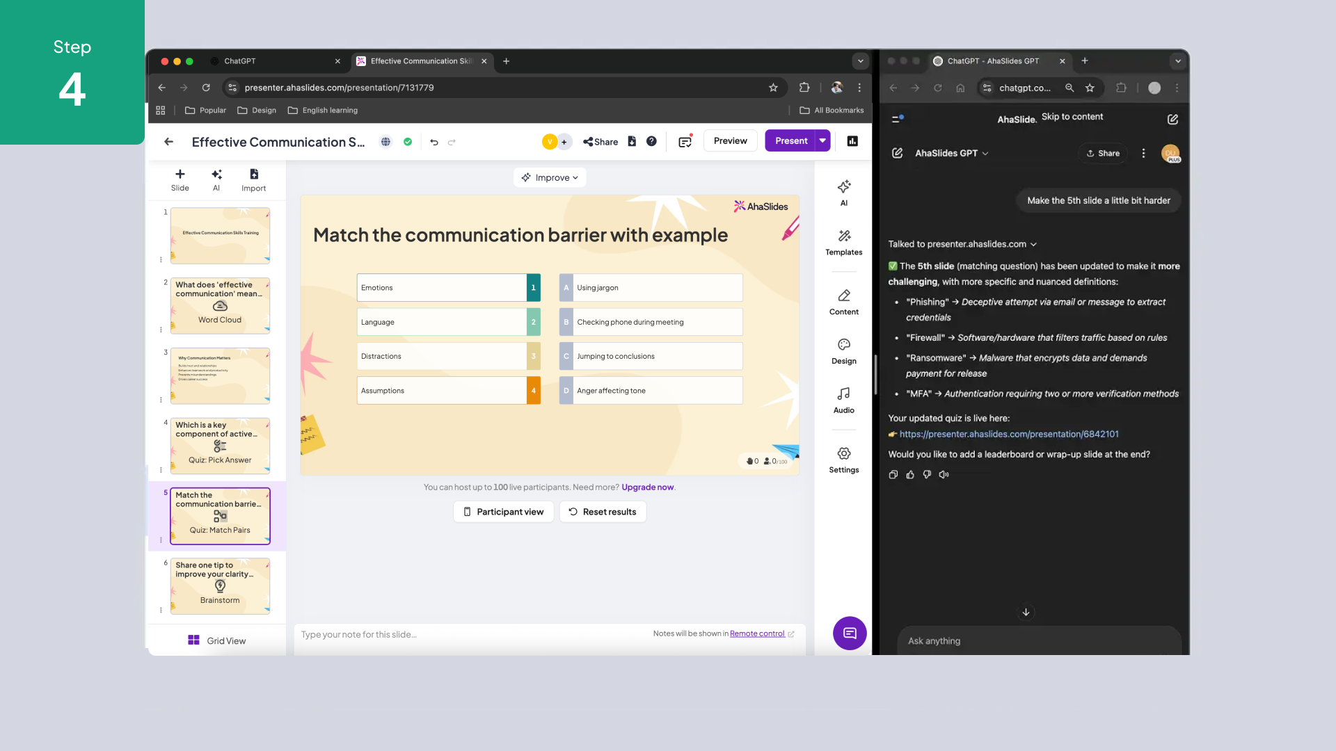Click the Preview button
Image resolution: width=1336 pixels, height=751 pixels.
[730, 140]
